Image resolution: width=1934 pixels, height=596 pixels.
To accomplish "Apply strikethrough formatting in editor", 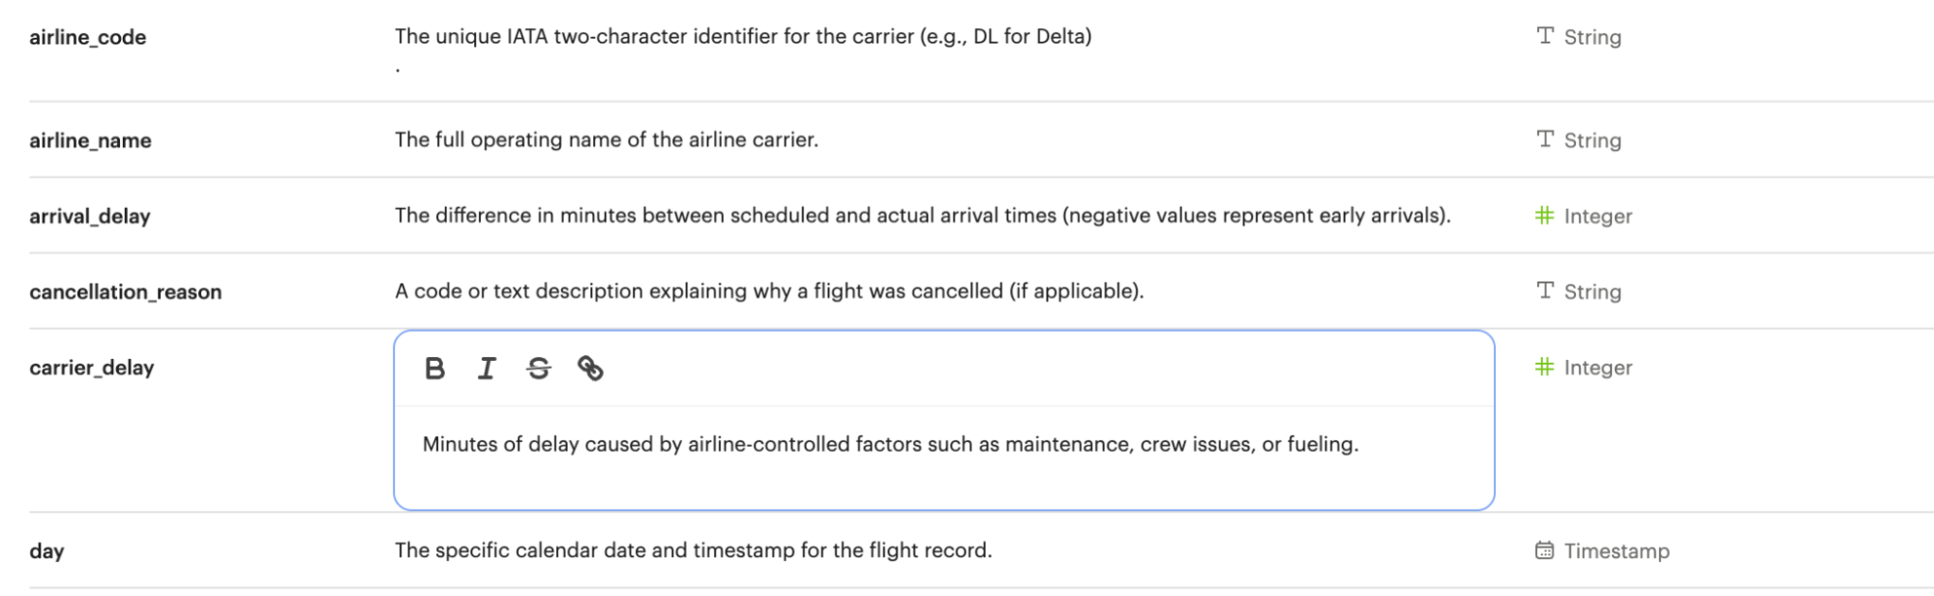I will pyautogui.click(x=539, y=369).
